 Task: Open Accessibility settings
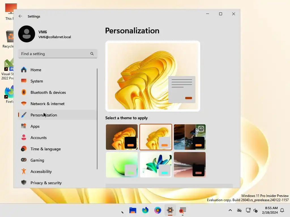pos(57,172)
